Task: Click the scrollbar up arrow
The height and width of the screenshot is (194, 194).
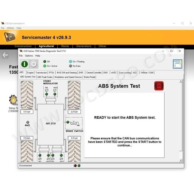Action: [x=181, y=81]
